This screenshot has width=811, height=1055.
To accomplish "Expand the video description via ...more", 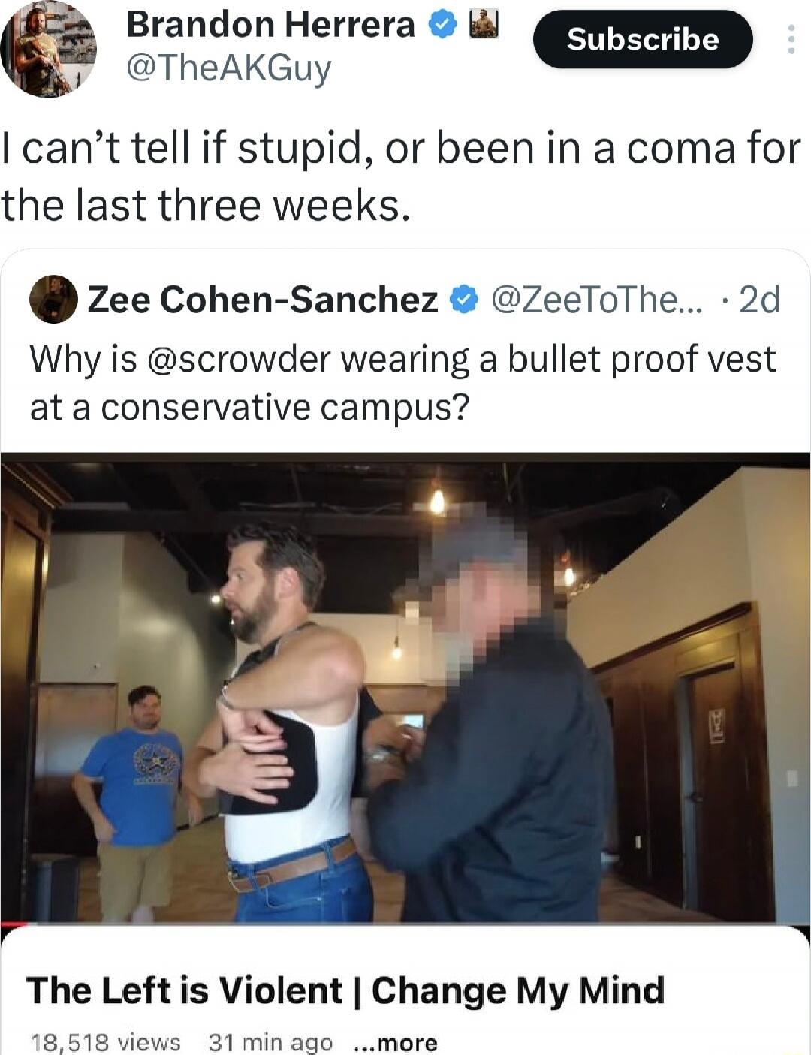I will 395,1042.
